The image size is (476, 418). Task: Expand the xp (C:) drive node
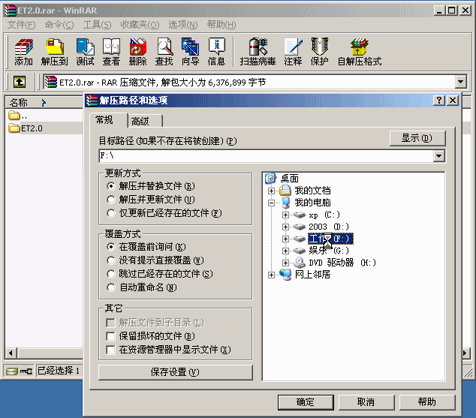pos(285,215)
